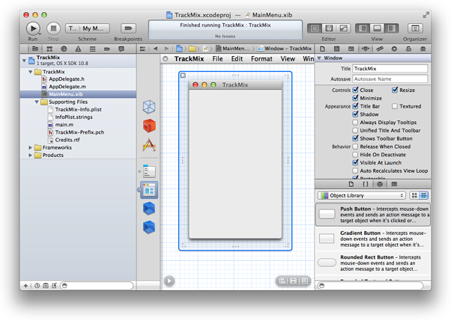Go forward in the jump bar
This screenshot has width=451, height=320.
[166, 49]
